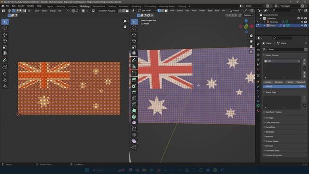Select the Shear tool
The height and width of the screenshot is (174, 309).
tap(134, 141)
